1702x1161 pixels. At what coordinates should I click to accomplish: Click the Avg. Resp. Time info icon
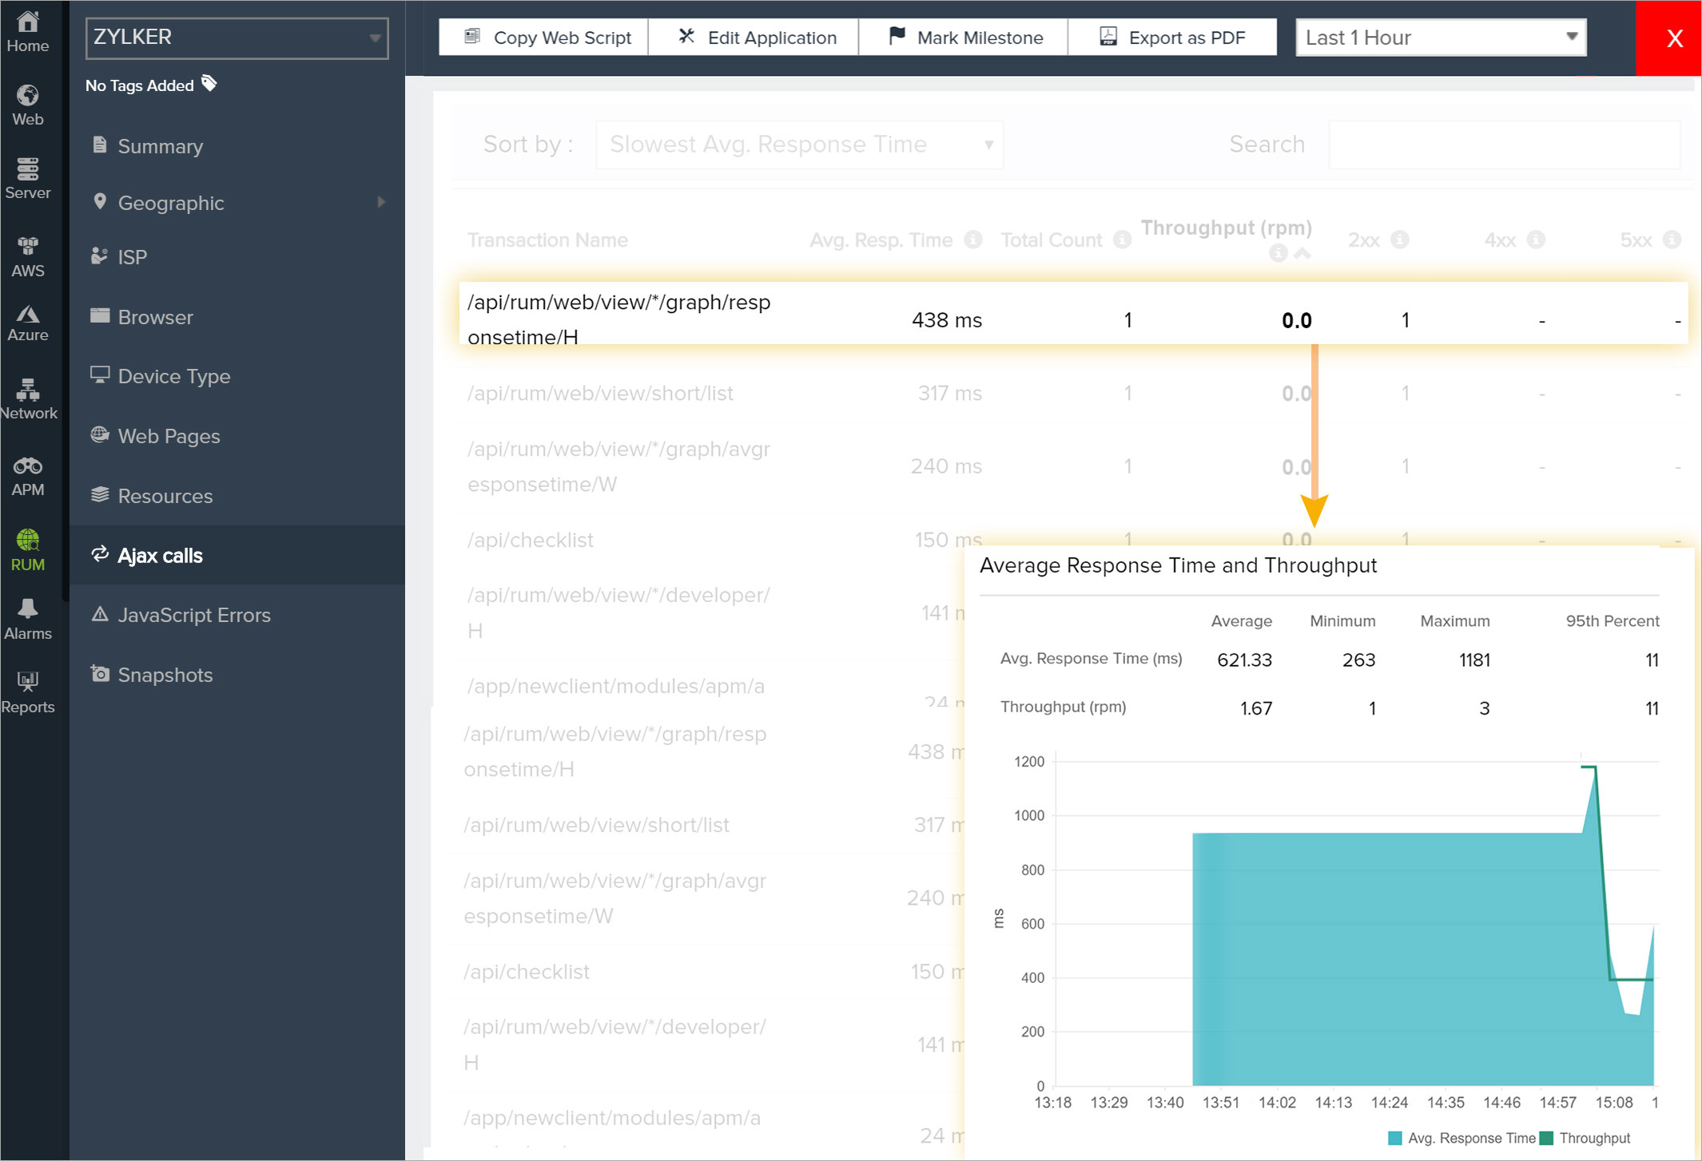pos(972,240)
